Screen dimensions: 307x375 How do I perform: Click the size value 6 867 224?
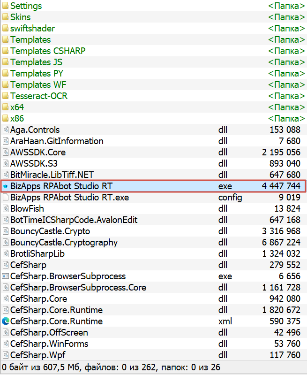[281, 243]
